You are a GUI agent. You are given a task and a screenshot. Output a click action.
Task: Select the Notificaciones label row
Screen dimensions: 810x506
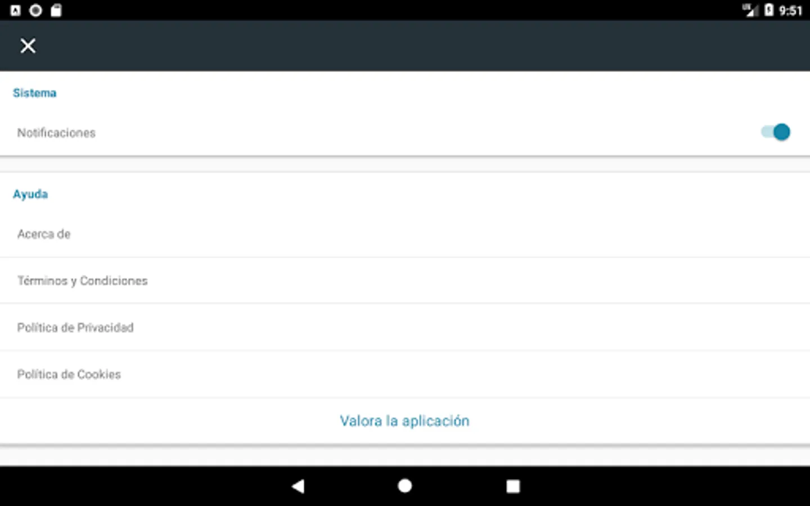[405, 133]
